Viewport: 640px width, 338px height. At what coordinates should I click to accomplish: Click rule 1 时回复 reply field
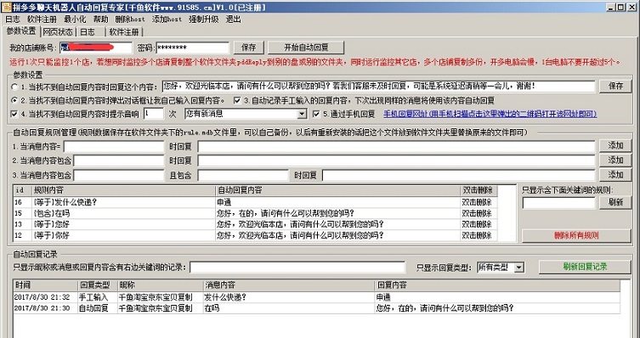point(396,146)
